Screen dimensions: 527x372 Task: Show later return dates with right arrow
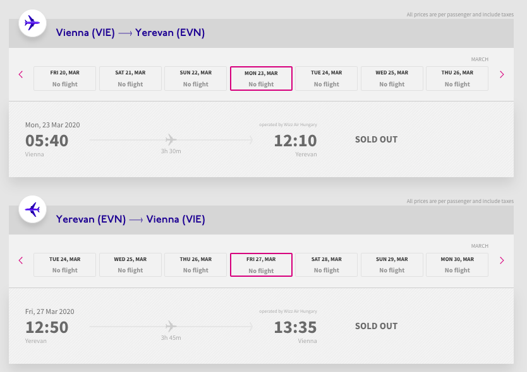(x=502, y=260)
